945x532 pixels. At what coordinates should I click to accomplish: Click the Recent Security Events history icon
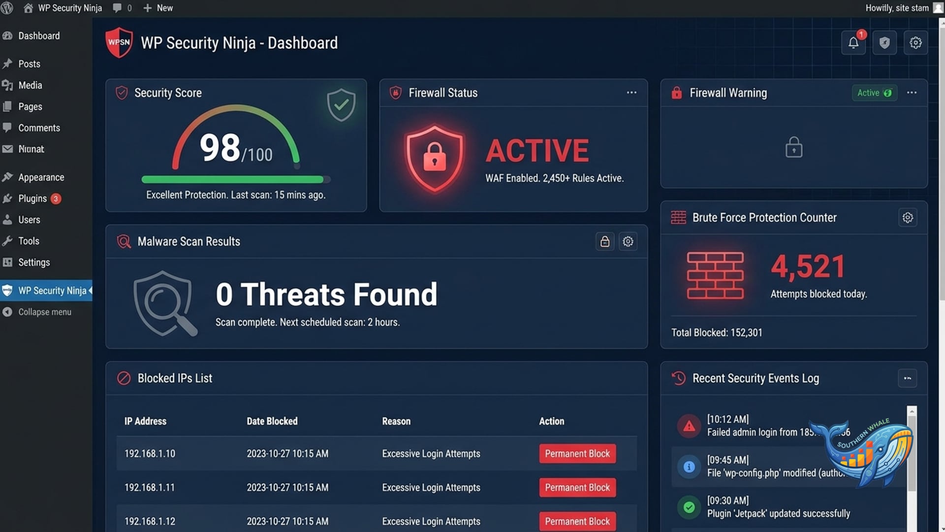(678, 378)
